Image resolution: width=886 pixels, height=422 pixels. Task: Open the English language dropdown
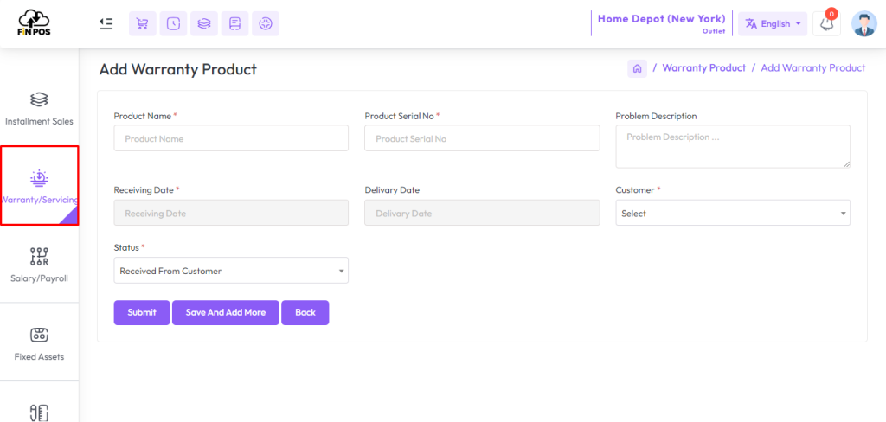pos(773,23)
